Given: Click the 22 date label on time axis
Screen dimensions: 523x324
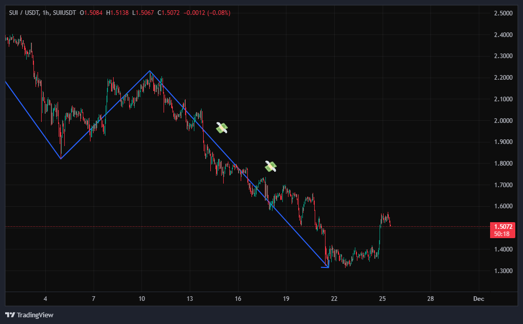Looking at the screenshot, I should pos(334,299).
